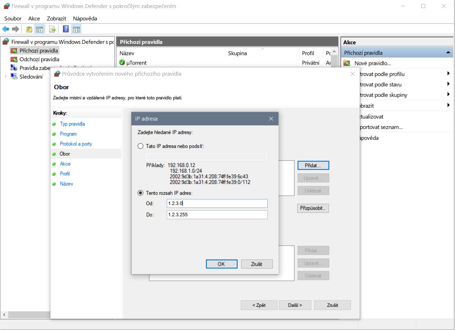The image size is (455, 330).
Task: Click the blue help question mark icon
Action: tap(66, 29)
